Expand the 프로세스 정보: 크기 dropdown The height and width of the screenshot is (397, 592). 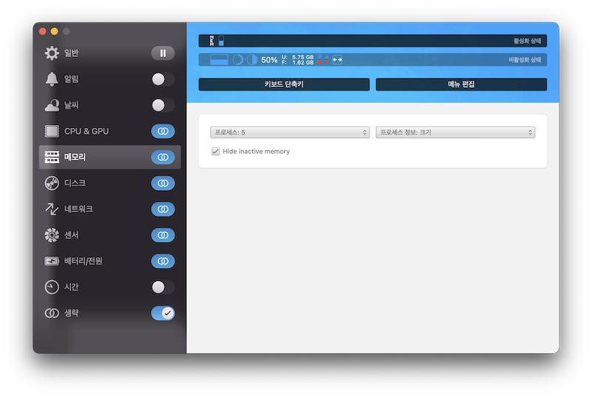[x=455, y=132]
